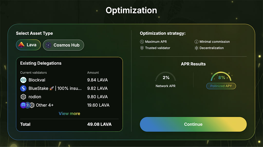
Task: Click the rodion validator cube icon
Action: (x=23, y=97)
